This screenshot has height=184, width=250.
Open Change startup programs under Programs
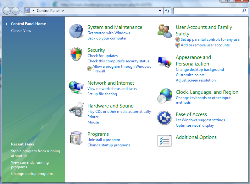(108, 145)
